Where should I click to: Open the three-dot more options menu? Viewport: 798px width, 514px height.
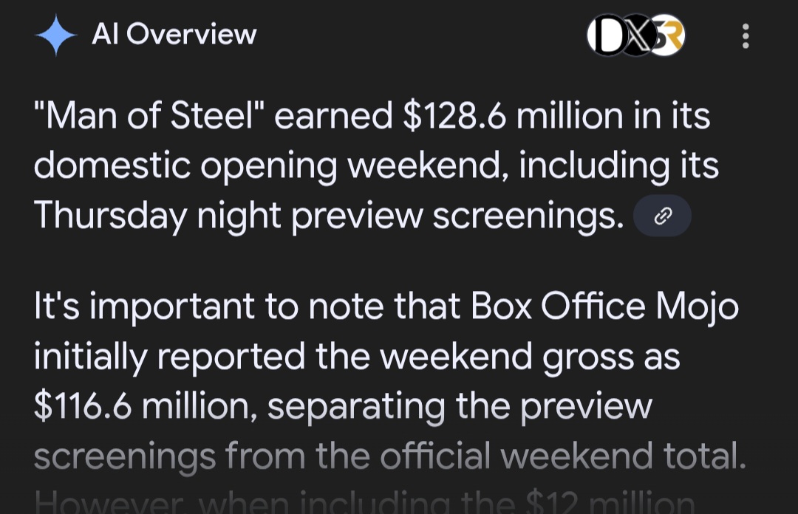click(x=746, y=35)
